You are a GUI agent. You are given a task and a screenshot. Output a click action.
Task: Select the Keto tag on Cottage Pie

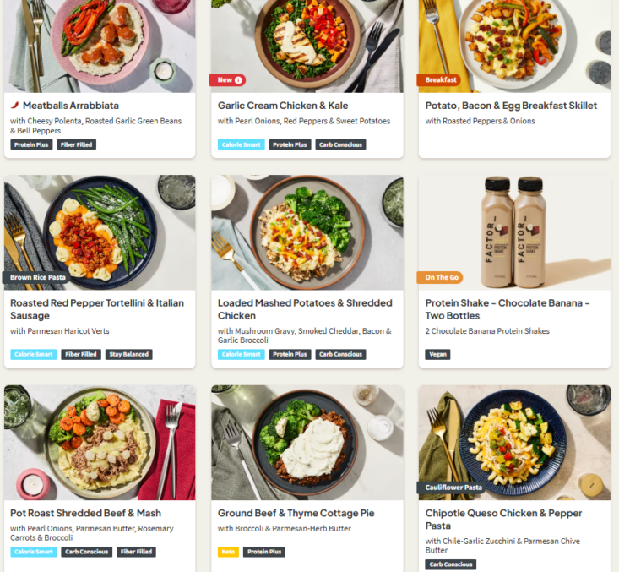click(228, 552)
